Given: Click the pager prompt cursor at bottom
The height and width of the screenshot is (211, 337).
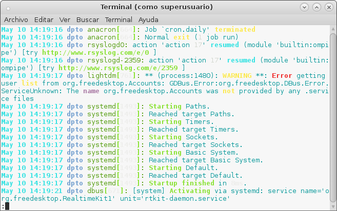Looking at the screenshot, I should (7, 206).
